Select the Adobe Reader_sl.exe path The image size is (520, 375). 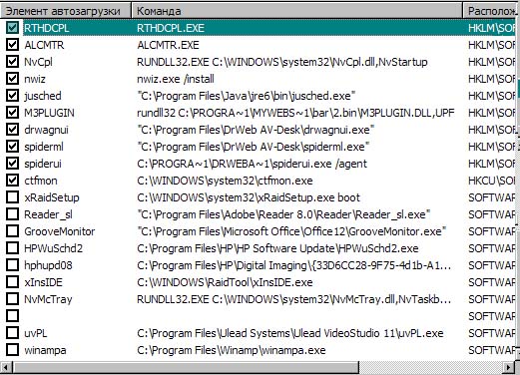283,214
